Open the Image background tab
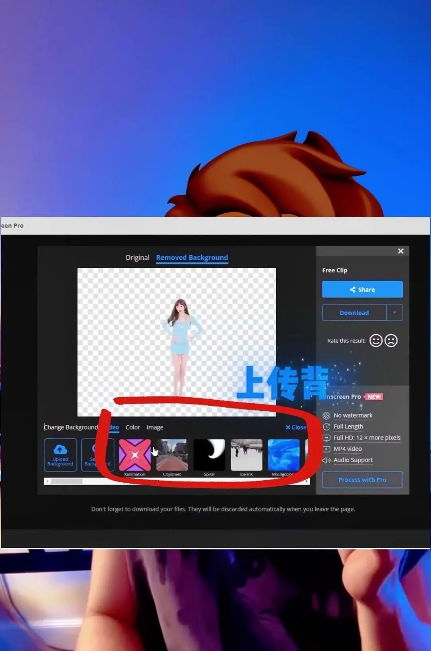Screen dimensions: 431x651 pos(155,427)
